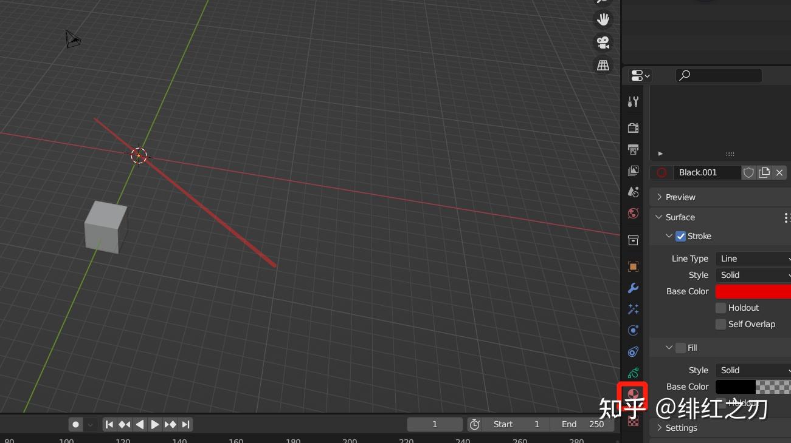
Task: Open the World Properties globe icon
Action: click(632, 214)
